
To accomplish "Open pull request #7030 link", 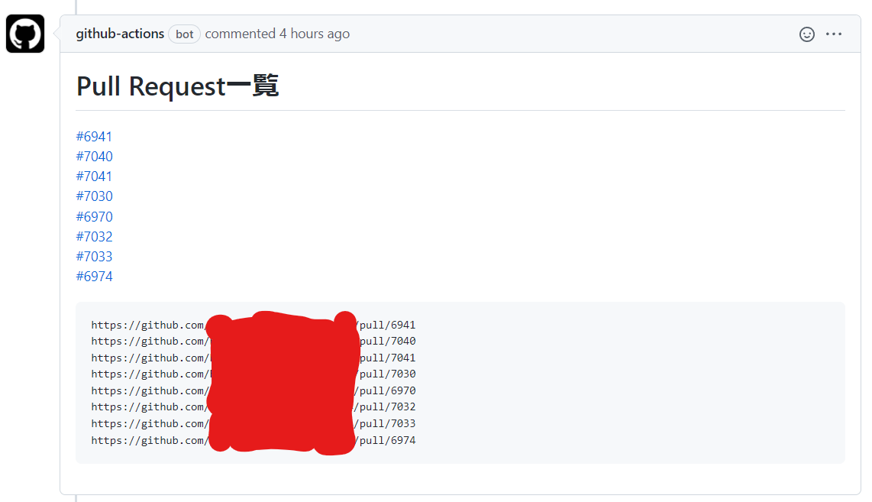I will point(95,196).
